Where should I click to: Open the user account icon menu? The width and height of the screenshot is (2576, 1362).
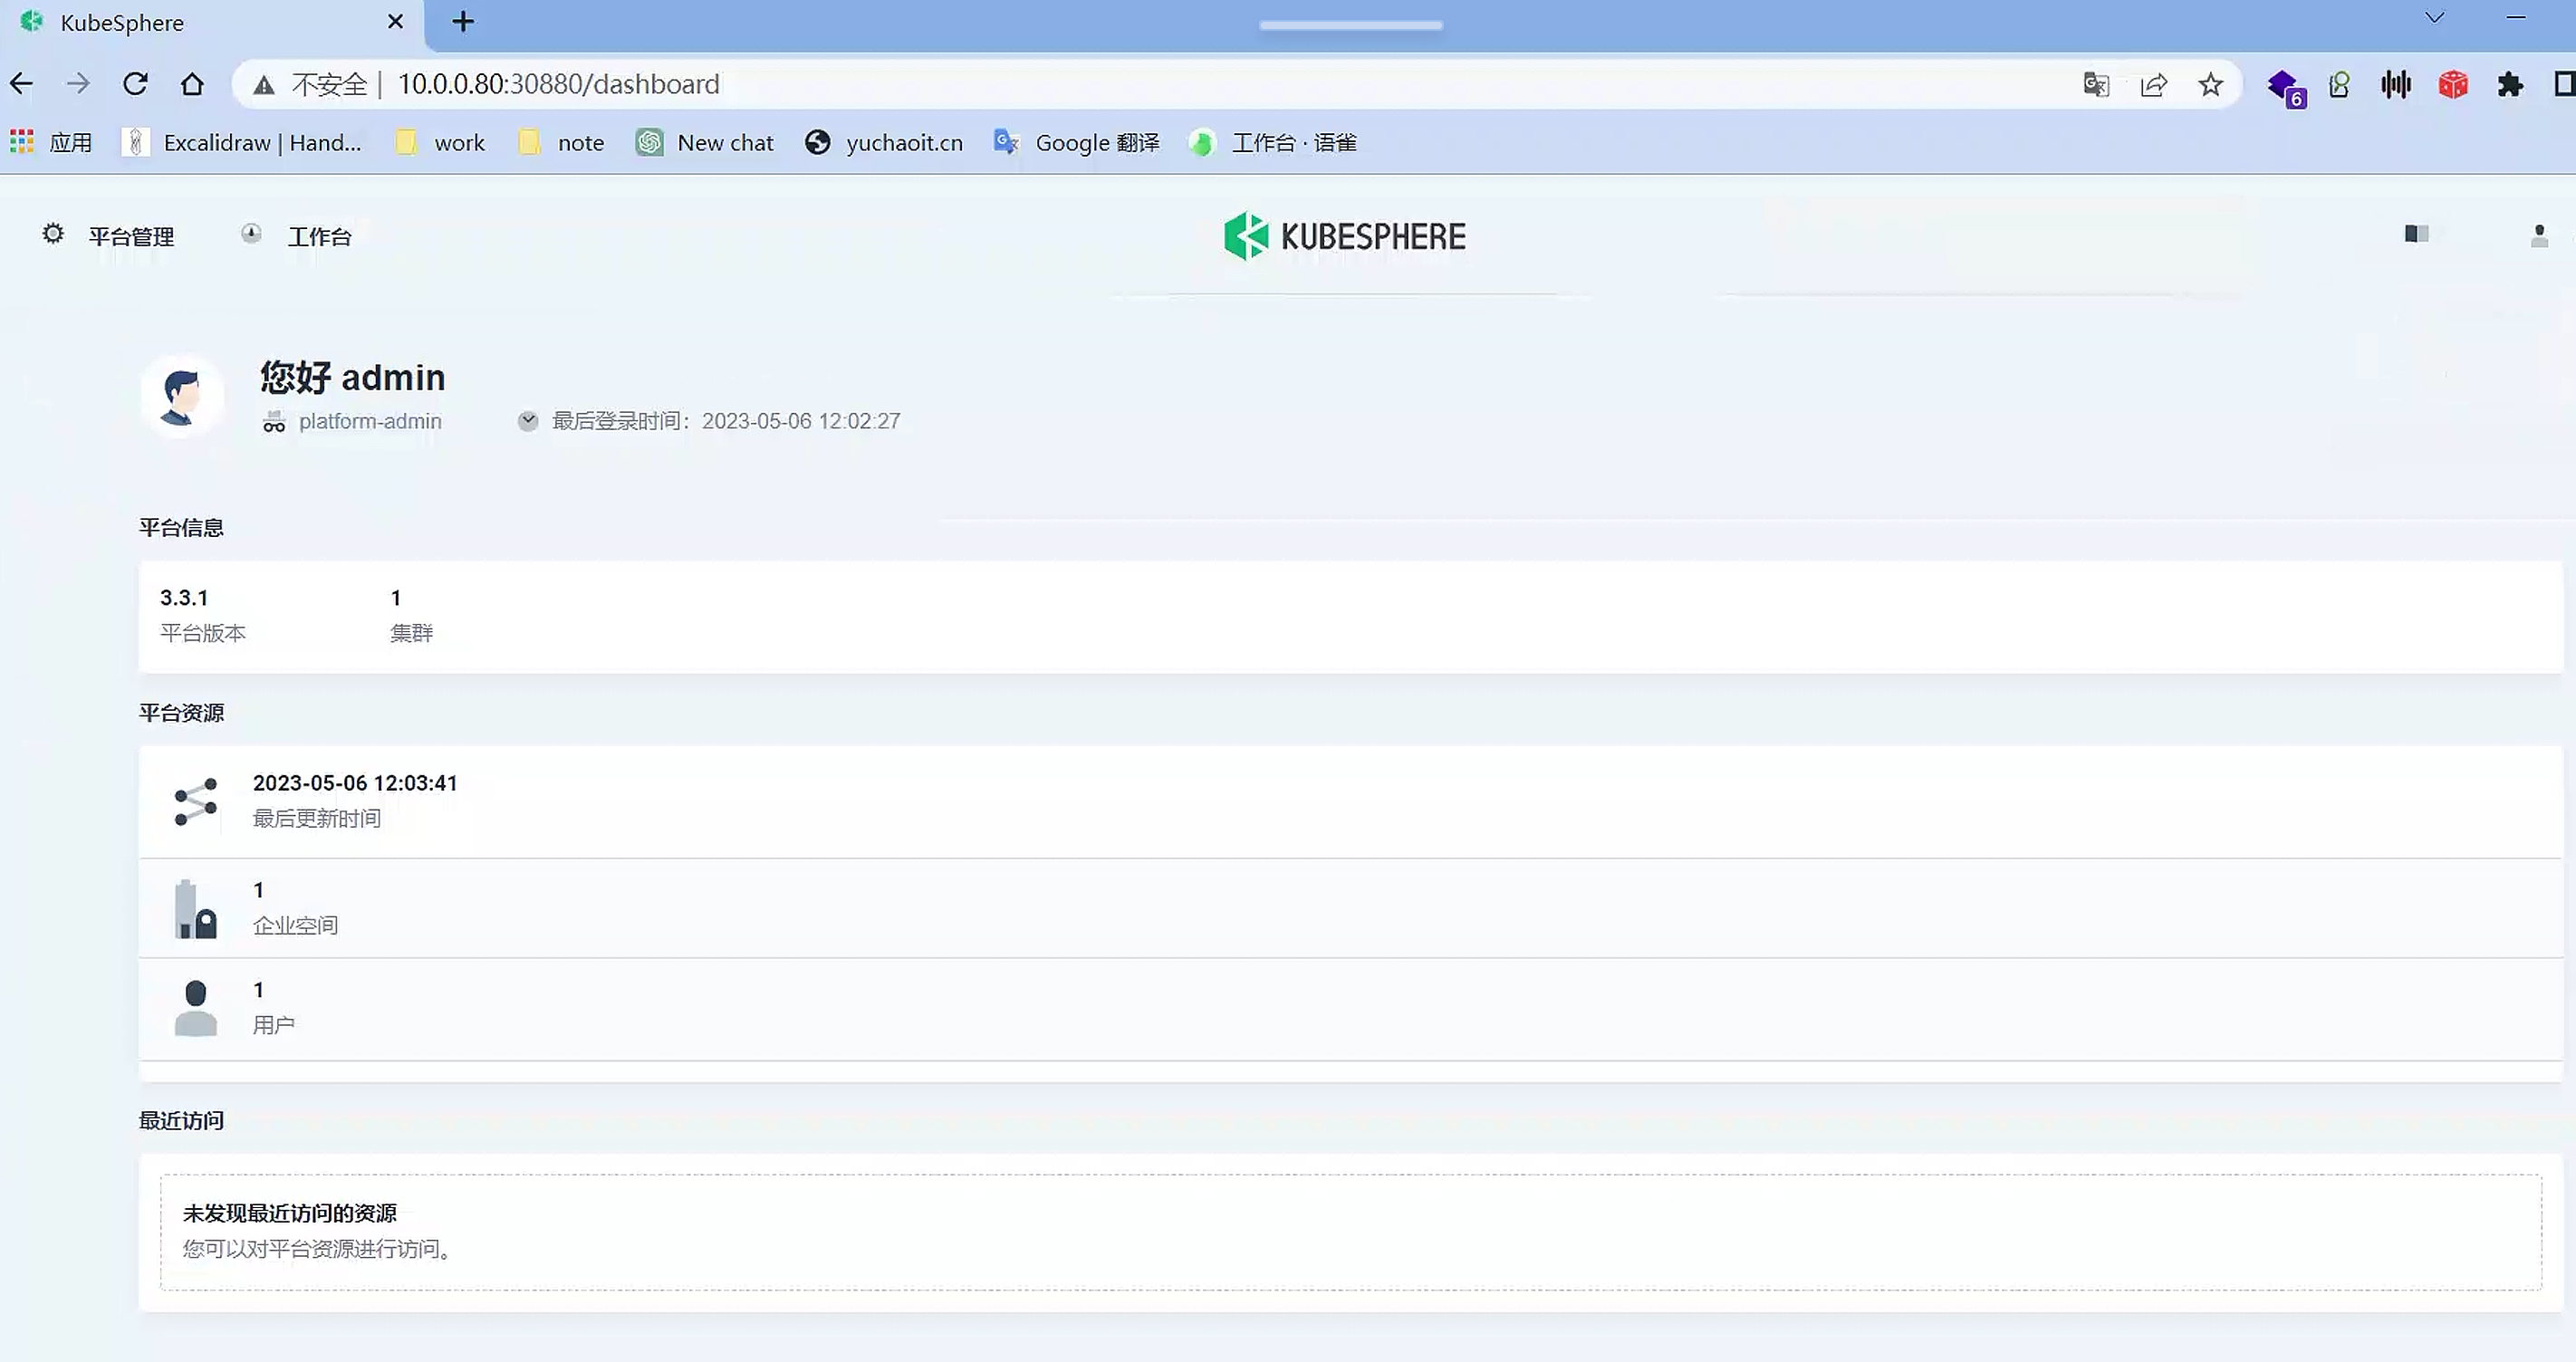click(2538, 236)
